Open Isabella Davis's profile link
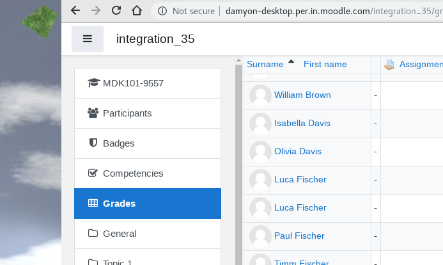443x265 pixels. pos(302,123)
